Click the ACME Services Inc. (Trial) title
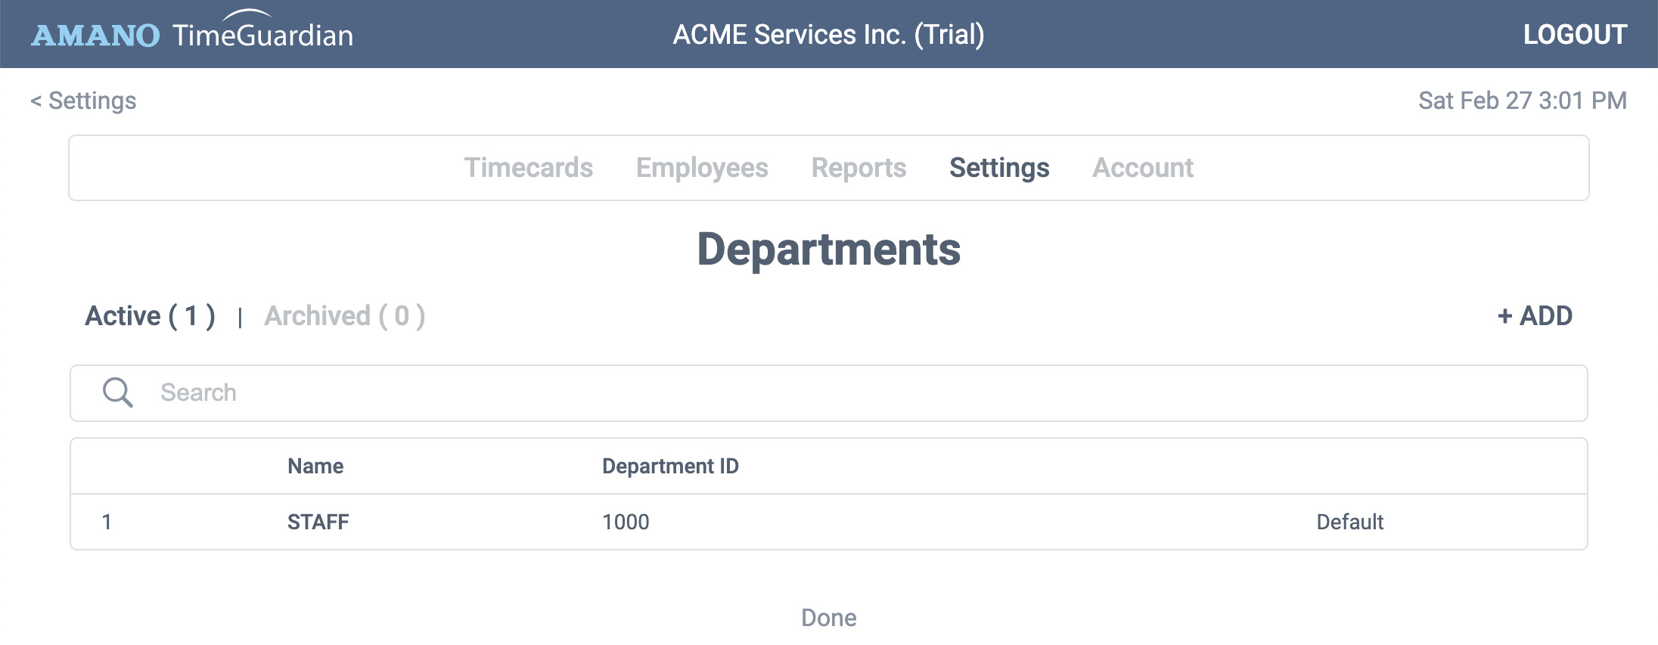Image resolution: width=1658 pixels, height=645 pixels. (x=829, y=34)
